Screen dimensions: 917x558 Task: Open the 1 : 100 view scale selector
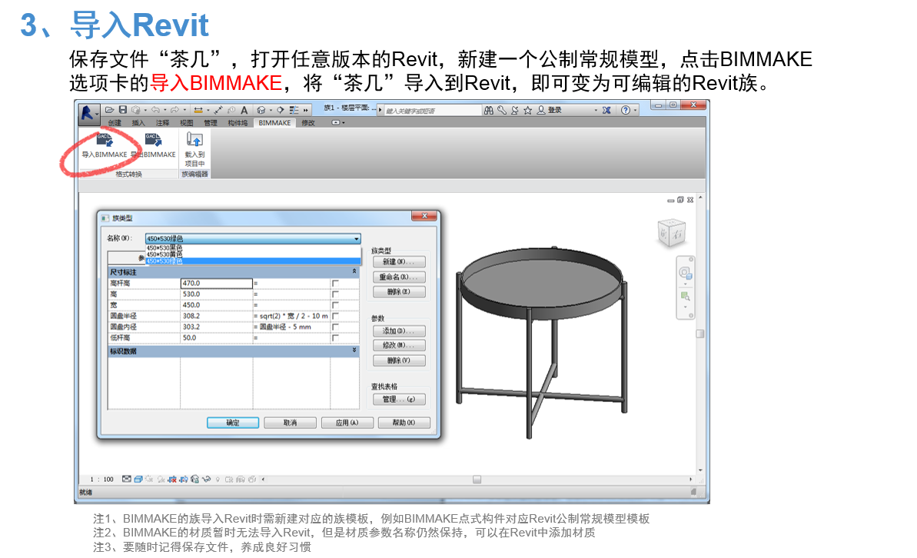click(x=101, y=479)
